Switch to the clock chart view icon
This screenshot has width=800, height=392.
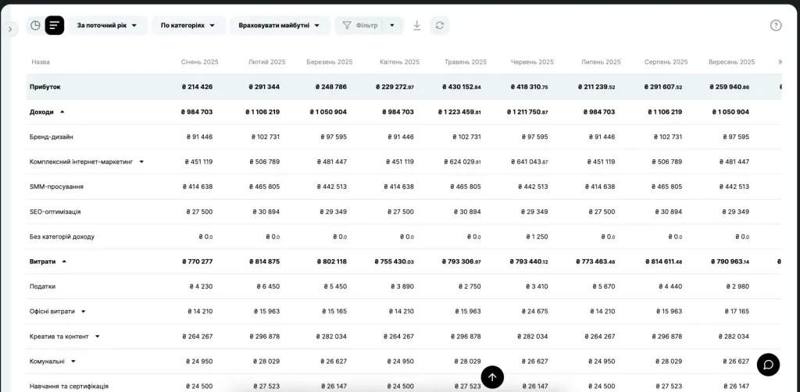point(35,26)
